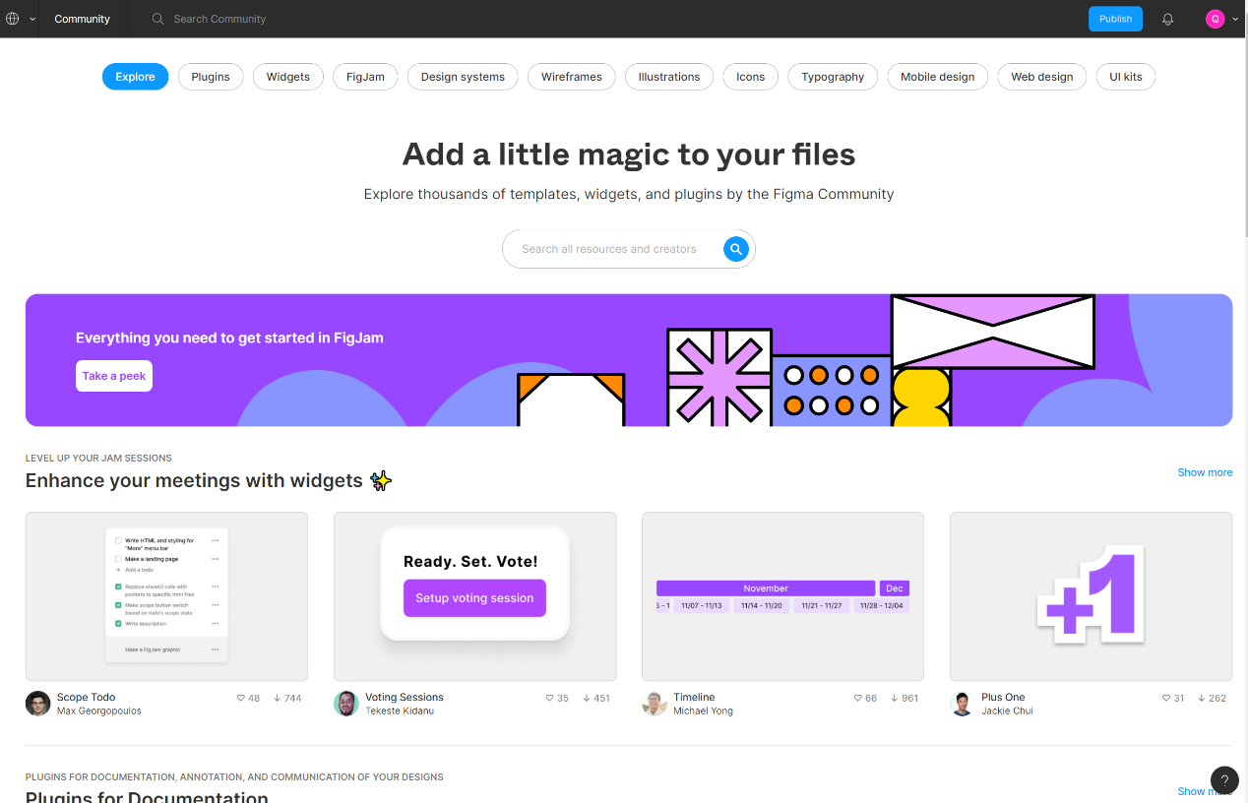Image resolution: width=1248 pixels, height=803 pixels.
Task: Select the Icons category tab
Action: click(x=751, y=77)
